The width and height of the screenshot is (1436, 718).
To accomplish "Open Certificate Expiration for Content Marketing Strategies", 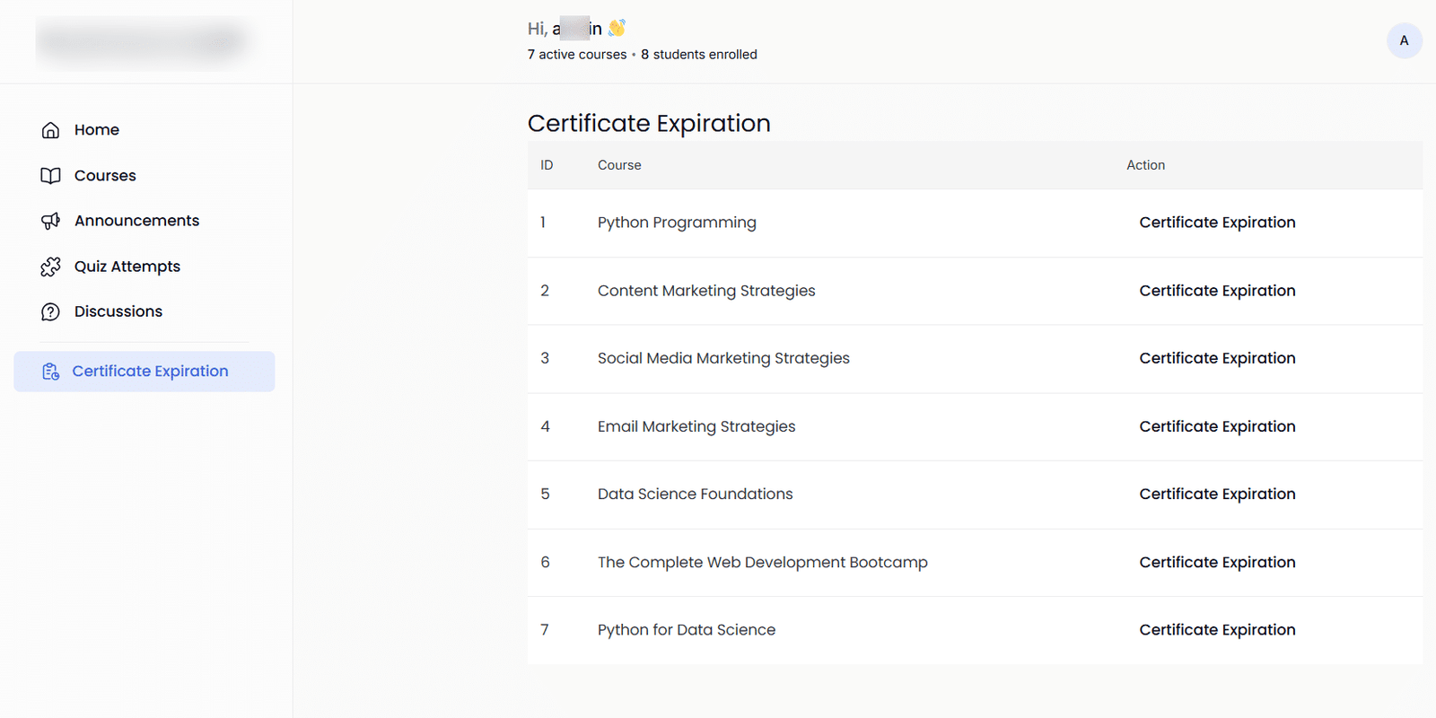I will pos(1217,291).
